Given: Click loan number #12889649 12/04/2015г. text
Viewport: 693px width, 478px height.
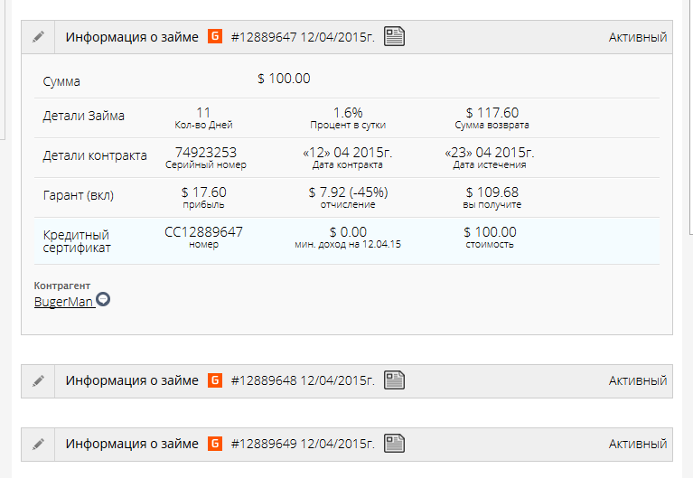Looking at the screenshot, I should point(303,444).
